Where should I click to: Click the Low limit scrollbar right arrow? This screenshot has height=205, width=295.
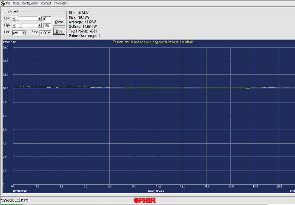coord(40,19)
